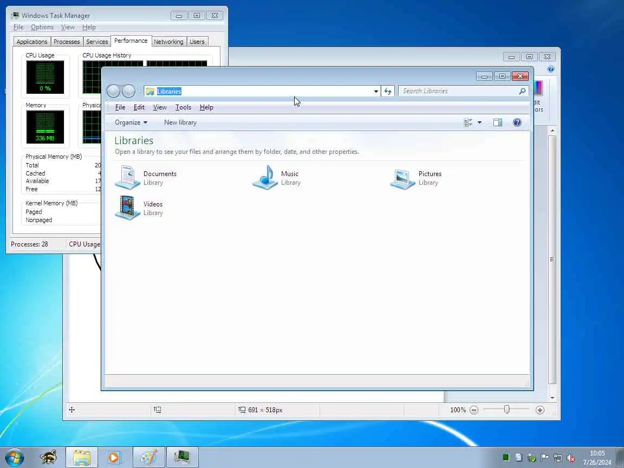
Task: Open Task Manager View menu
Action: pos(68,27)
